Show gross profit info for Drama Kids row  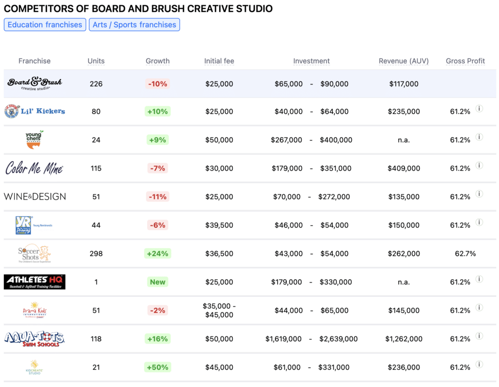(480, 307)
